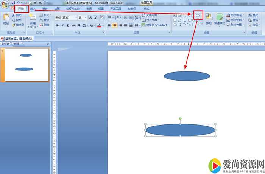The width and height of the screenshot is (265, 174).
Task: Select the oval shape in shapes gallery
Action: click(198, 15)
